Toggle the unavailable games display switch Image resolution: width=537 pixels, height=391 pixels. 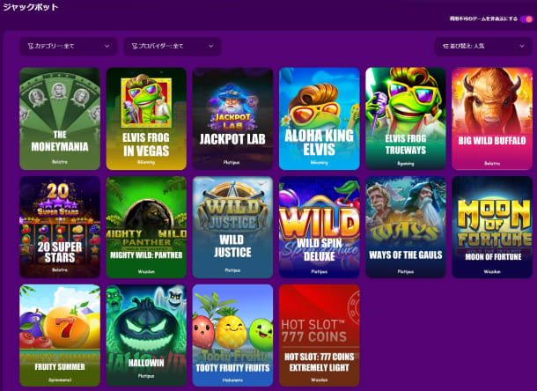[x=526, y=18]
